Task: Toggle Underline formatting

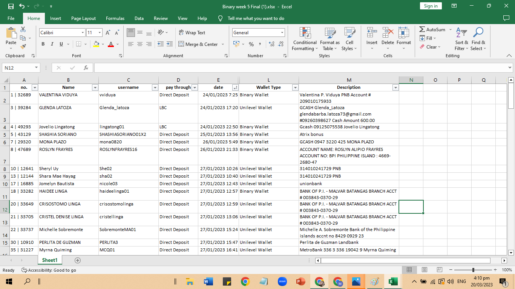Action: [61, 44]
